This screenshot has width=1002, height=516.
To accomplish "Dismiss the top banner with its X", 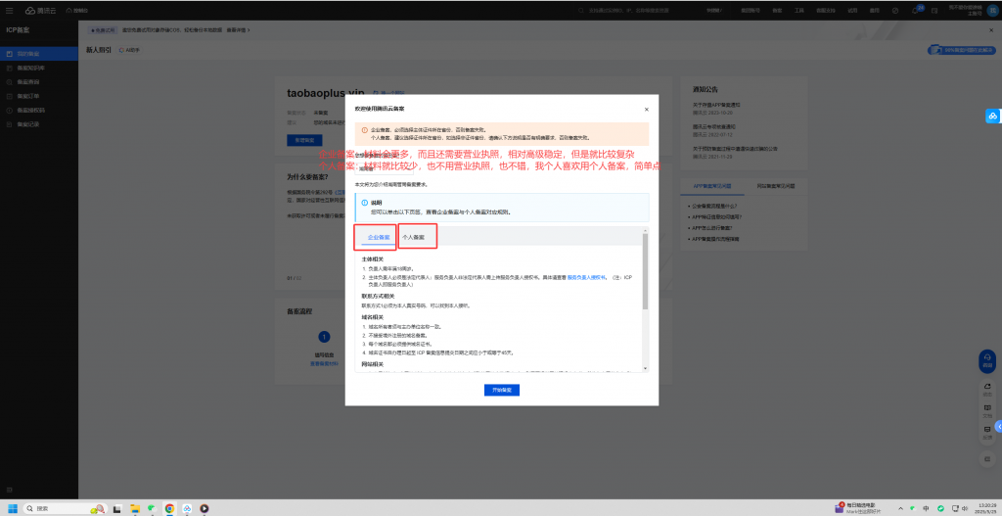I will coord(991,30).
